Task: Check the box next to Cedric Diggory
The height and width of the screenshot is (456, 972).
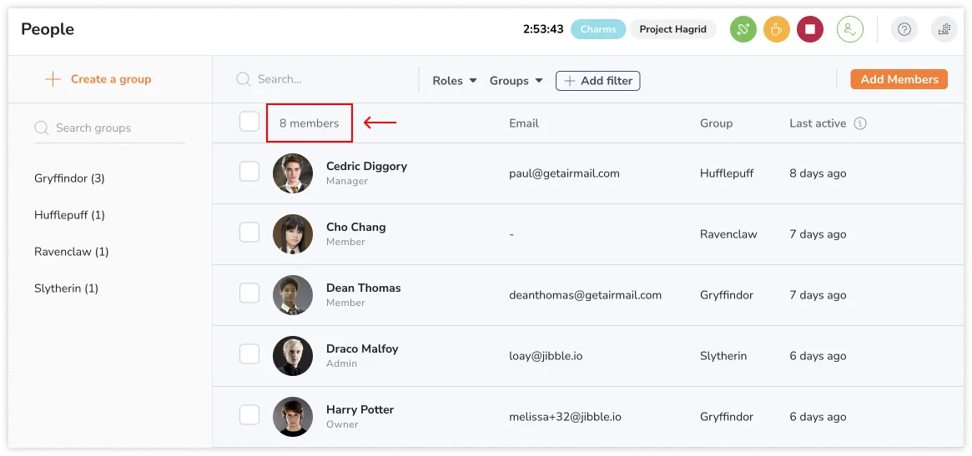Action: click(x=249, y=172)
